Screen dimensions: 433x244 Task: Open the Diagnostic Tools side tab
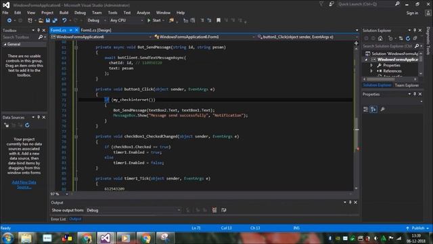(x=428, y=41)
